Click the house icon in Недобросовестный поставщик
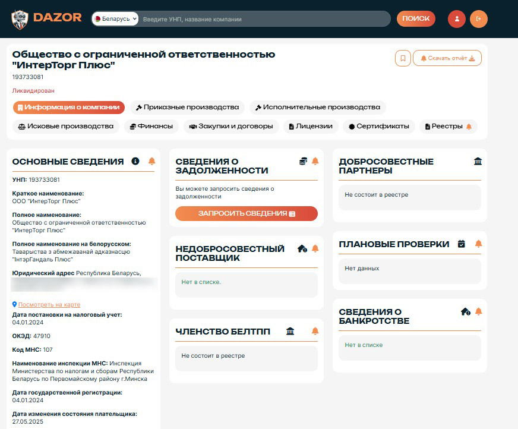 302,248
